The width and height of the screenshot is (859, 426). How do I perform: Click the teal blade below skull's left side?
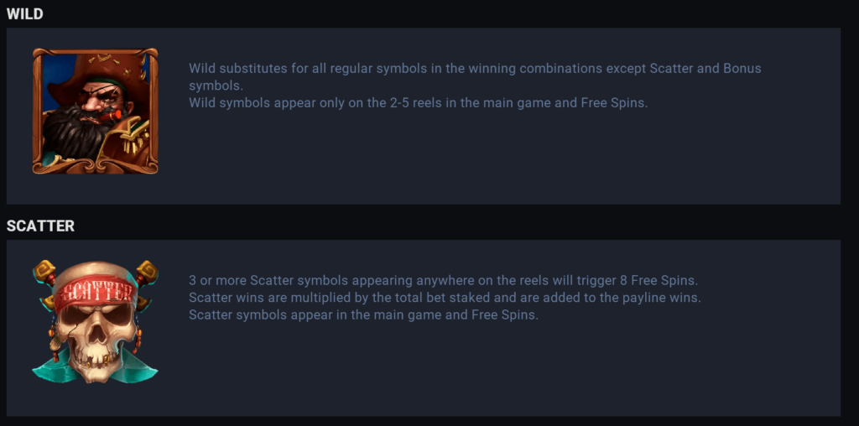[x=50, y=369]
